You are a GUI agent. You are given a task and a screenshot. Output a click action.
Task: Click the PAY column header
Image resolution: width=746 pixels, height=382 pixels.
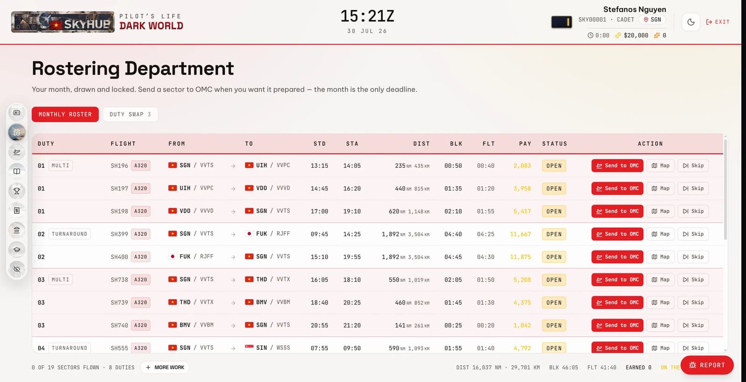(x=525, y=144)
